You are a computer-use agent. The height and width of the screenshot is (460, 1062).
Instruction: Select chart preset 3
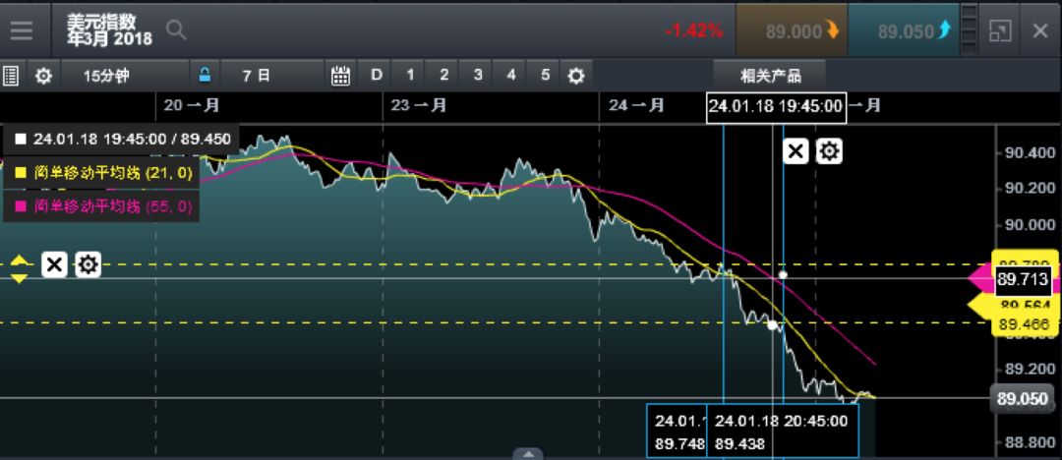click(x=478, y=75)
